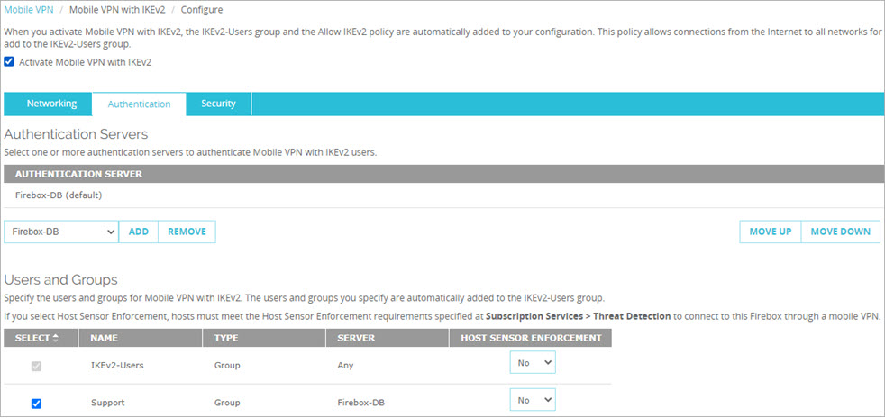Select the Firebox-DB (default) server row
This screenshot has height=418, width=885.
point(59,195)
